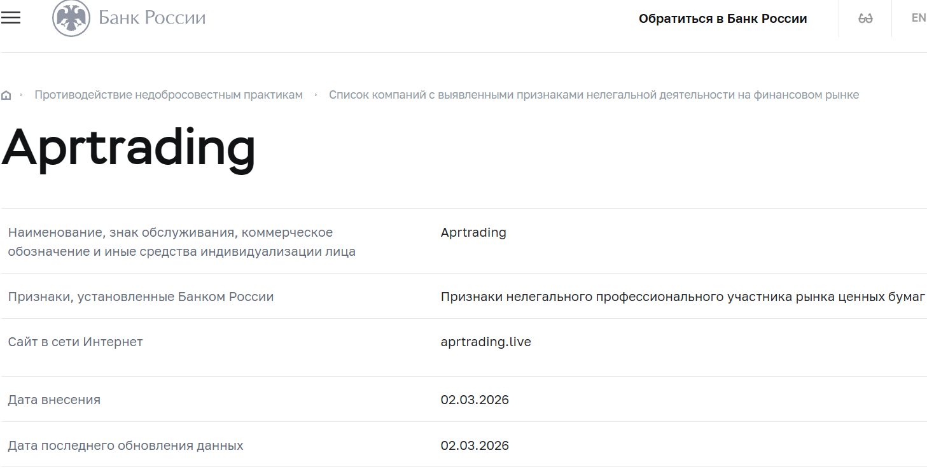Click the Признаки, установленные Банком России row label
The width and height of the screenshot is (927, 469).
(x=141, y=297)
